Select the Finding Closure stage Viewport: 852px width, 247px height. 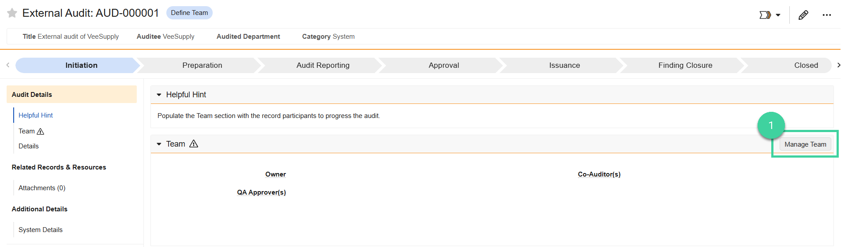[x=685, y=65]
